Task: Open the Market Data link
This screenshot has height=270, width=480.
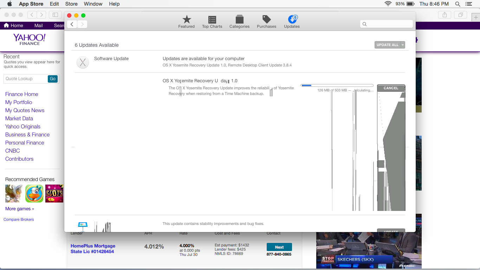Action: coord(19,118)
